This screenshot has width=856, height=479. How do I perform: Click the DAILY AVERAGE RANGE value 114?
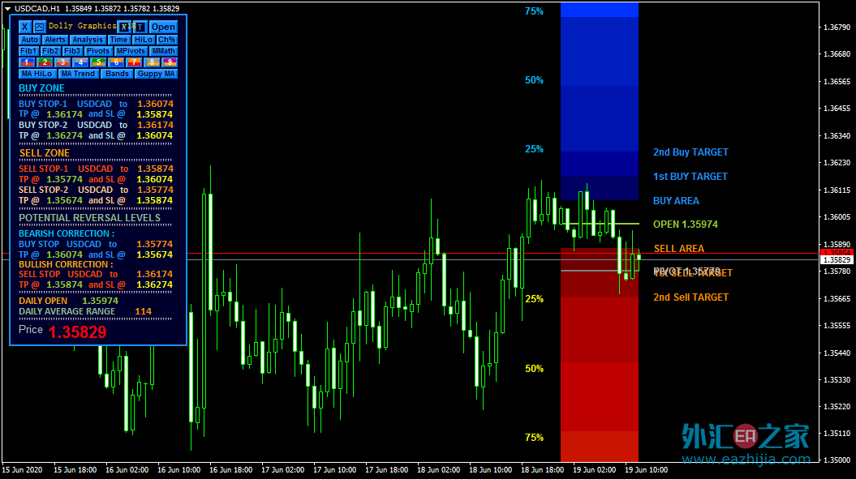144,311
